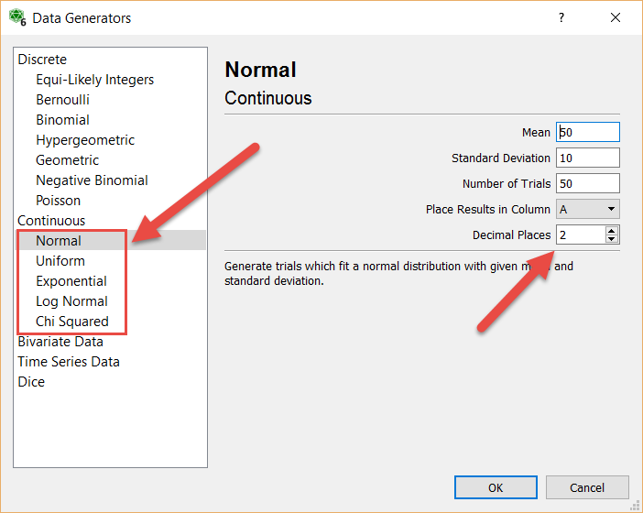This screenshot has height=513, width=643.
Task: Select the Time Series Data category
Action: point(69,362)
